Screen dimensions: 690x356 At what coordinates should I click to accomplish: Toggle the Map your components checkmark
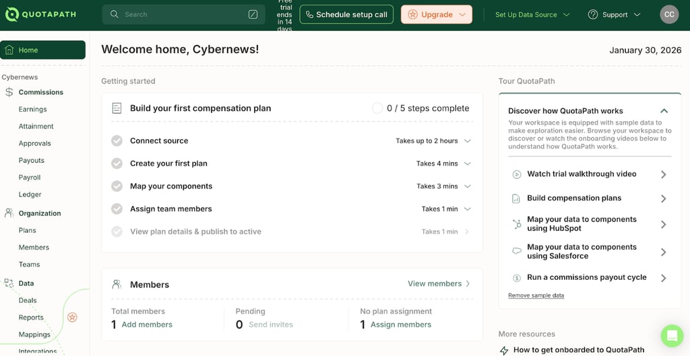[117, 186]
